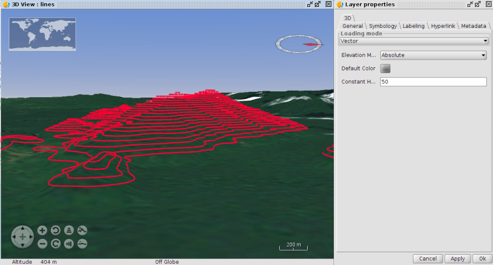Click the Cancel button
This screenshot has width=493, height=265.
tap(427, 258)
